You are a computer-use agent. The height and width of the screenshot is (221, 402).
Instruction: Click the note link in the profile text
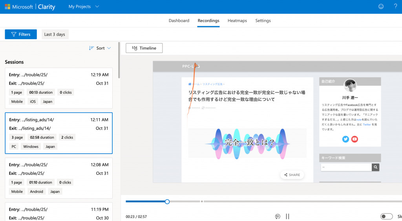pos(359,120)
